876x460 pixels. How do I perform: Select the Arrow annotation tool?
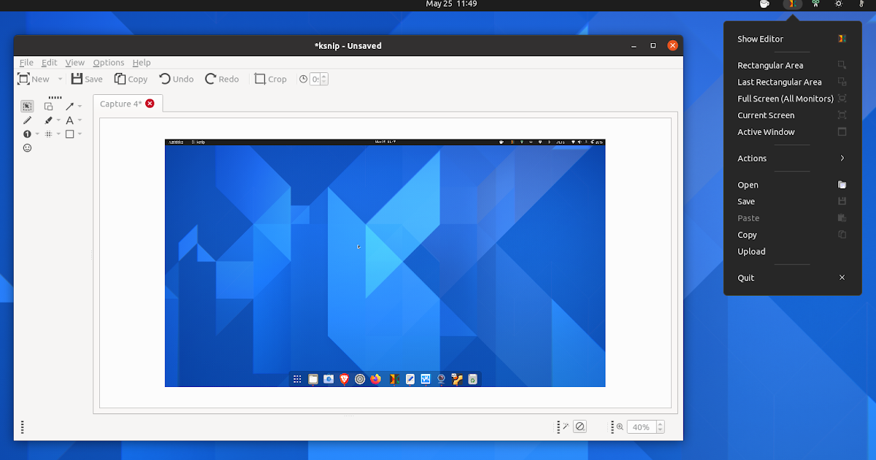click(69, 106)
